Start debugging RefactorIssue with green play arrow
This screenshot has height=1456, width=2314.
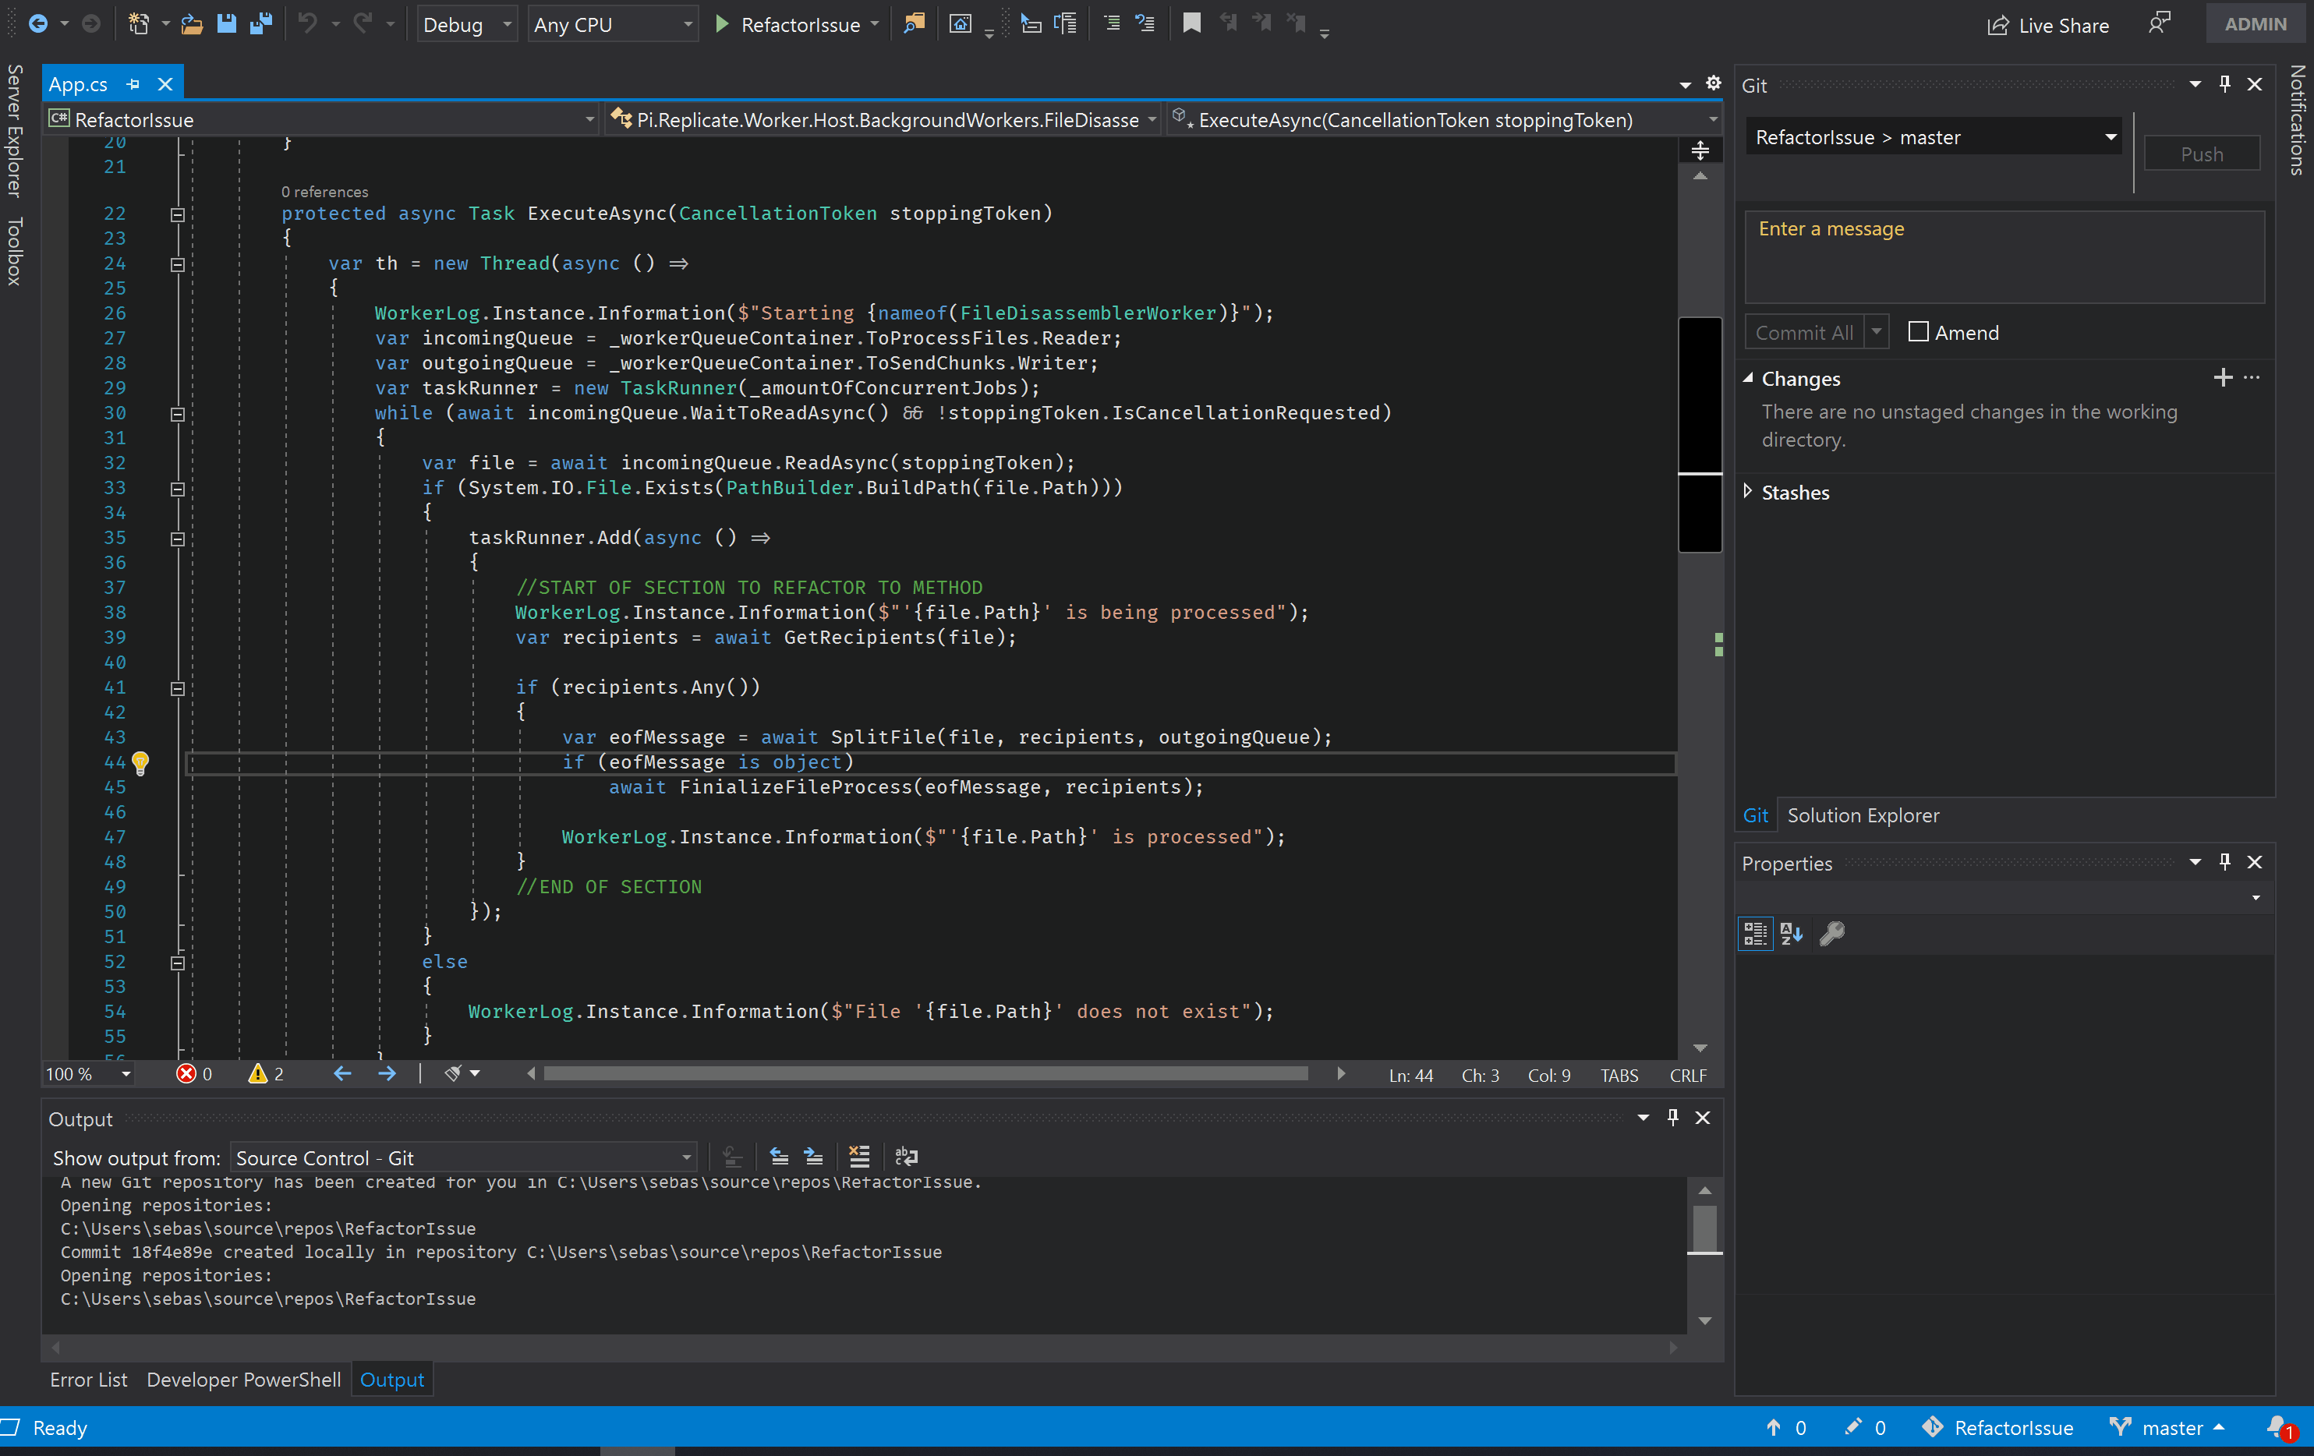coord(723,24)
